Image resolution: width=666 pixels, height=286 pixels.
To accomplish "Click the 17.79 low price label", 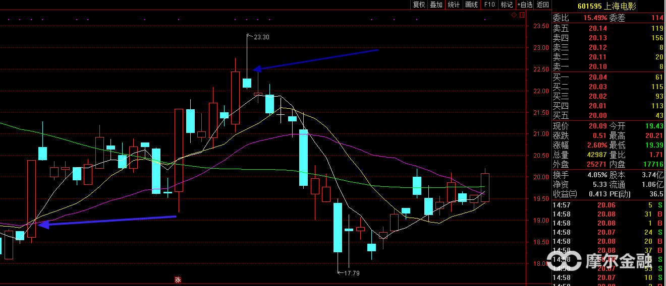I will point(352,273).
